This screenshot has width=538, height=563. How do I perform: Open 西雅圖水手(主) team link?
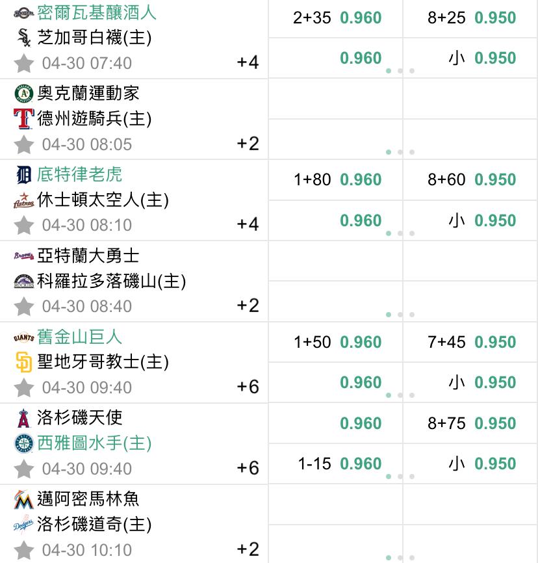[x=94, y=443]
